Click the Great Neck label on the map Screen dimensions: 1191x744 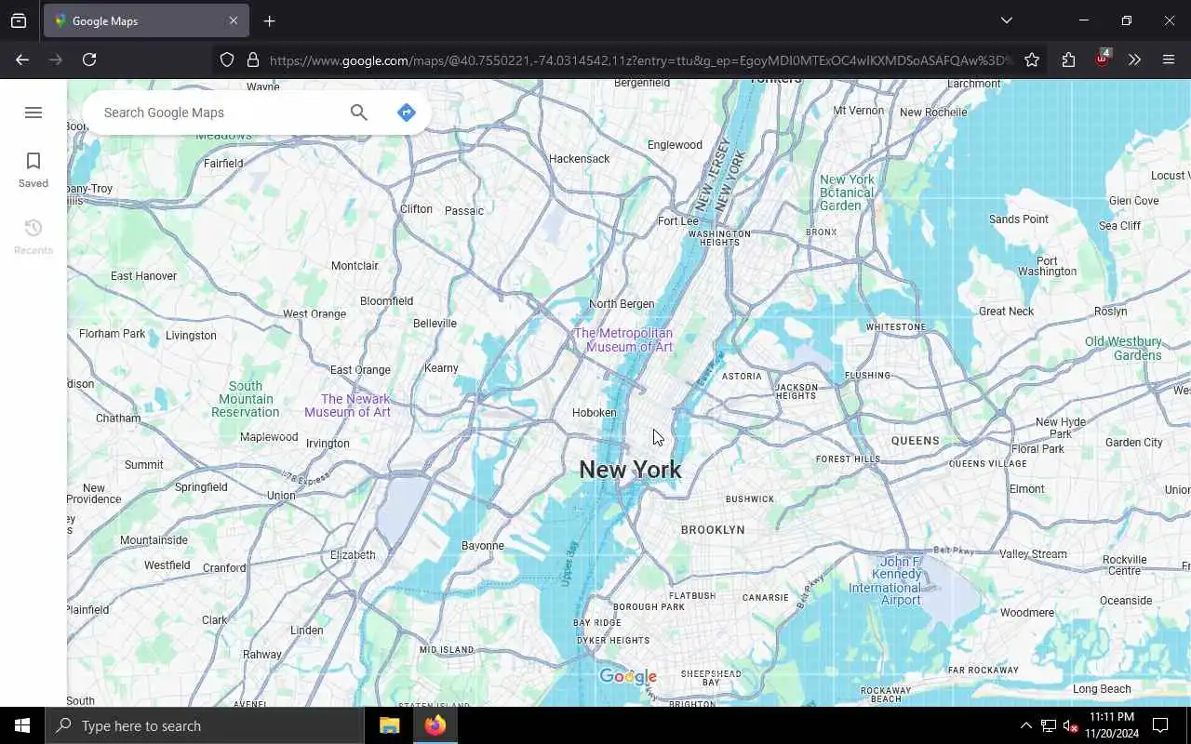point(1006,312)
